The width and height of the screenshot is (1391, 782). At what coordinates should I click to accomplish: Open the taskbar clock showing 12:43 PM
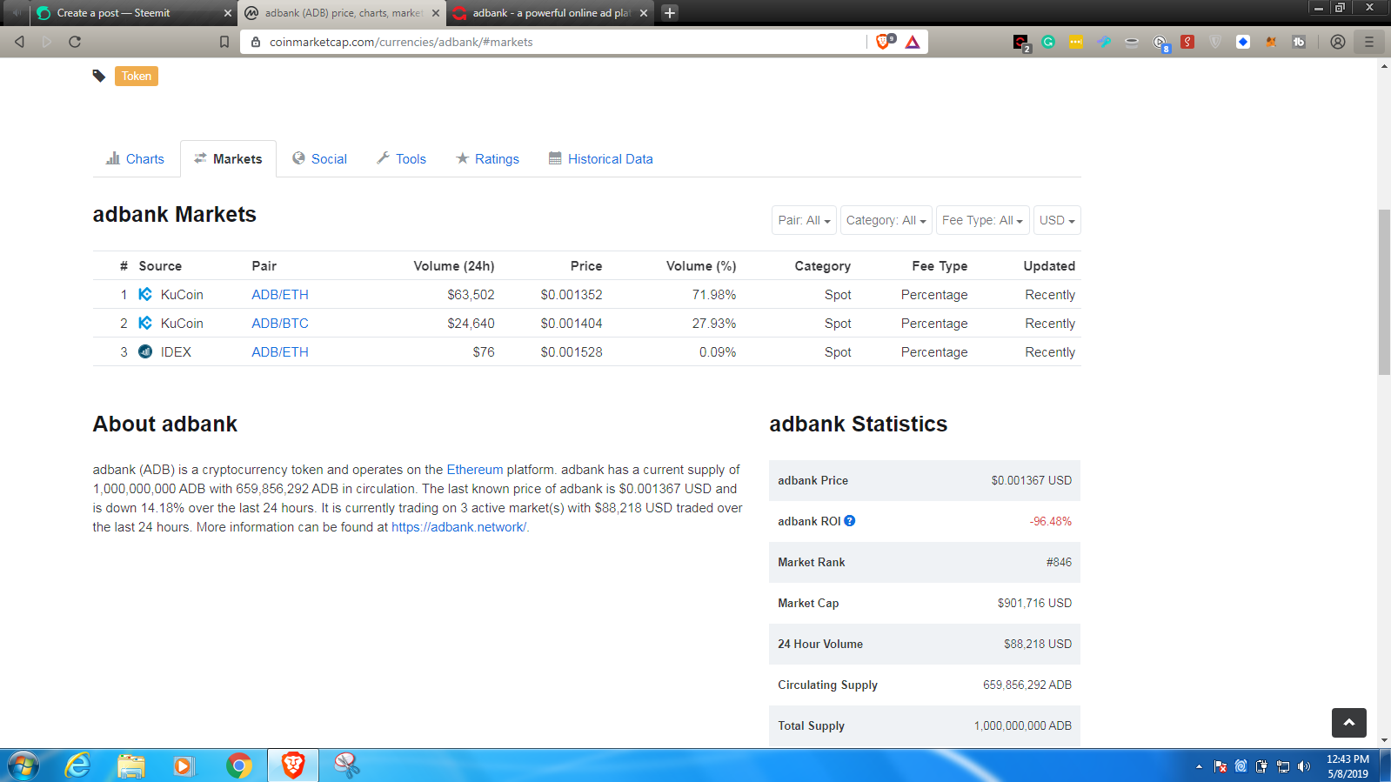1348,766
